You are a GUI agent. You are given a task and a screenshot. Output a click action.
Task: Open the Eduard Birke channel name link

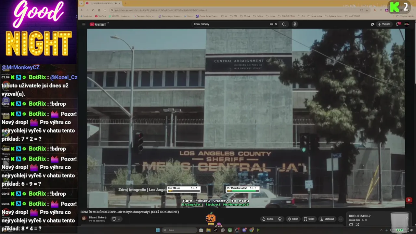click(97, 218)
